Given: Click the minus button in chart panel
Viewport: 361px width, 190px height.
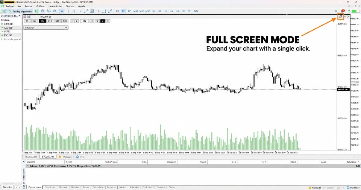Looking at the screenshot, I should coord(72,21).
